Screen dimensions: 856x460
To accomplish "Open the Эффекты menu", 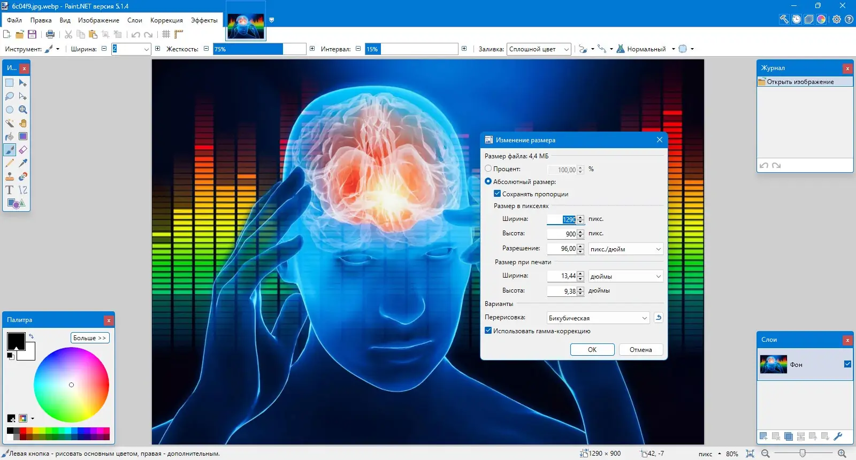I will 204,20.
